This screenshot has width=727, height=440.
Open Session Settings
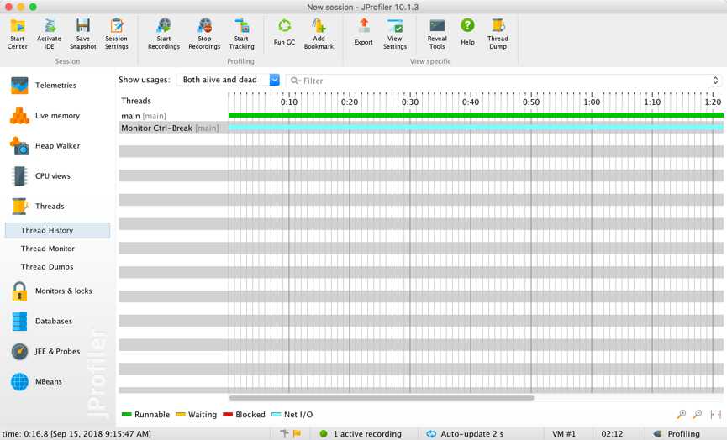pyautogui.click(x=116, y=34)
